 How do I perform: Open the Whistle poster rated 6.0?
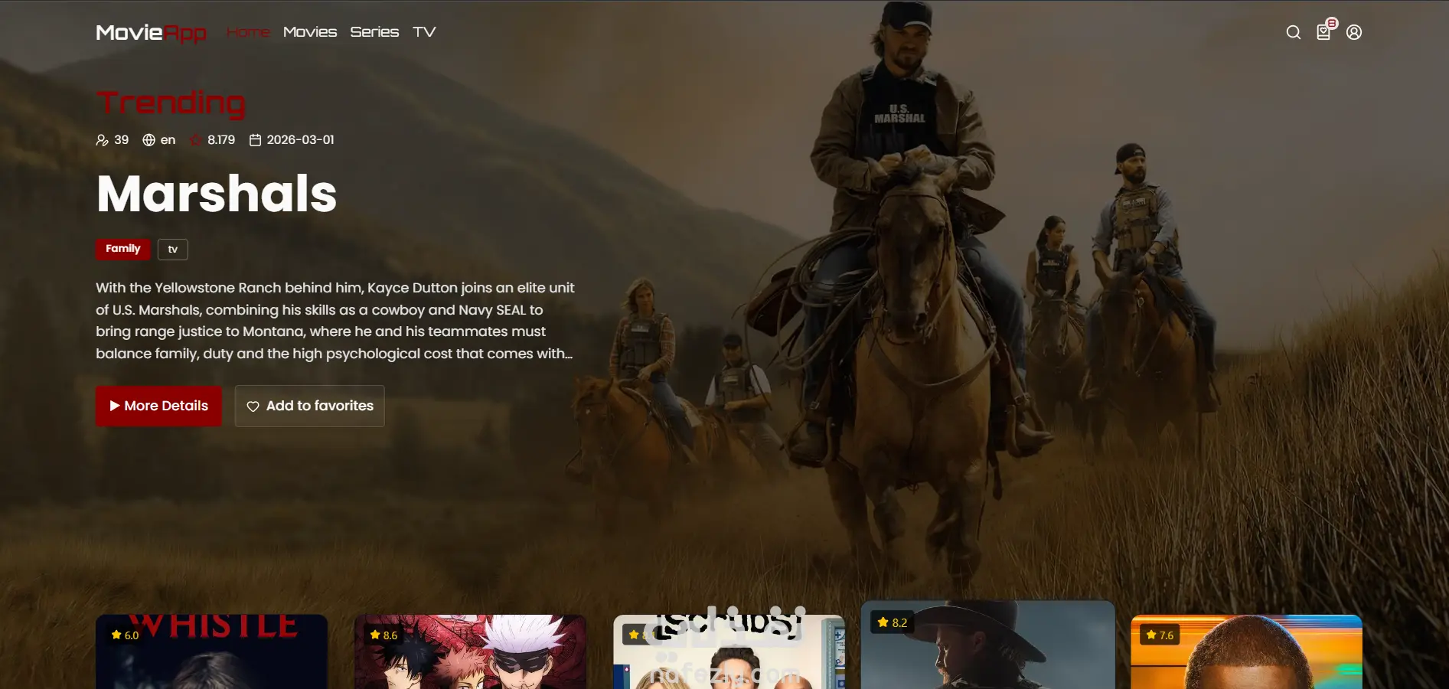tap(211, 651)
